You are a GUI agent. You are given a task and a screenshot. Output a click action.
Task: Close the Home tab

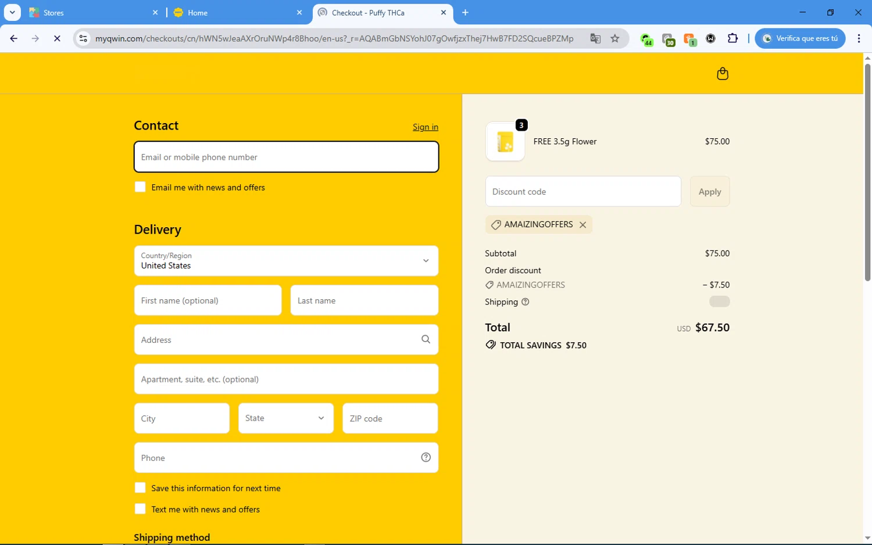299,12
